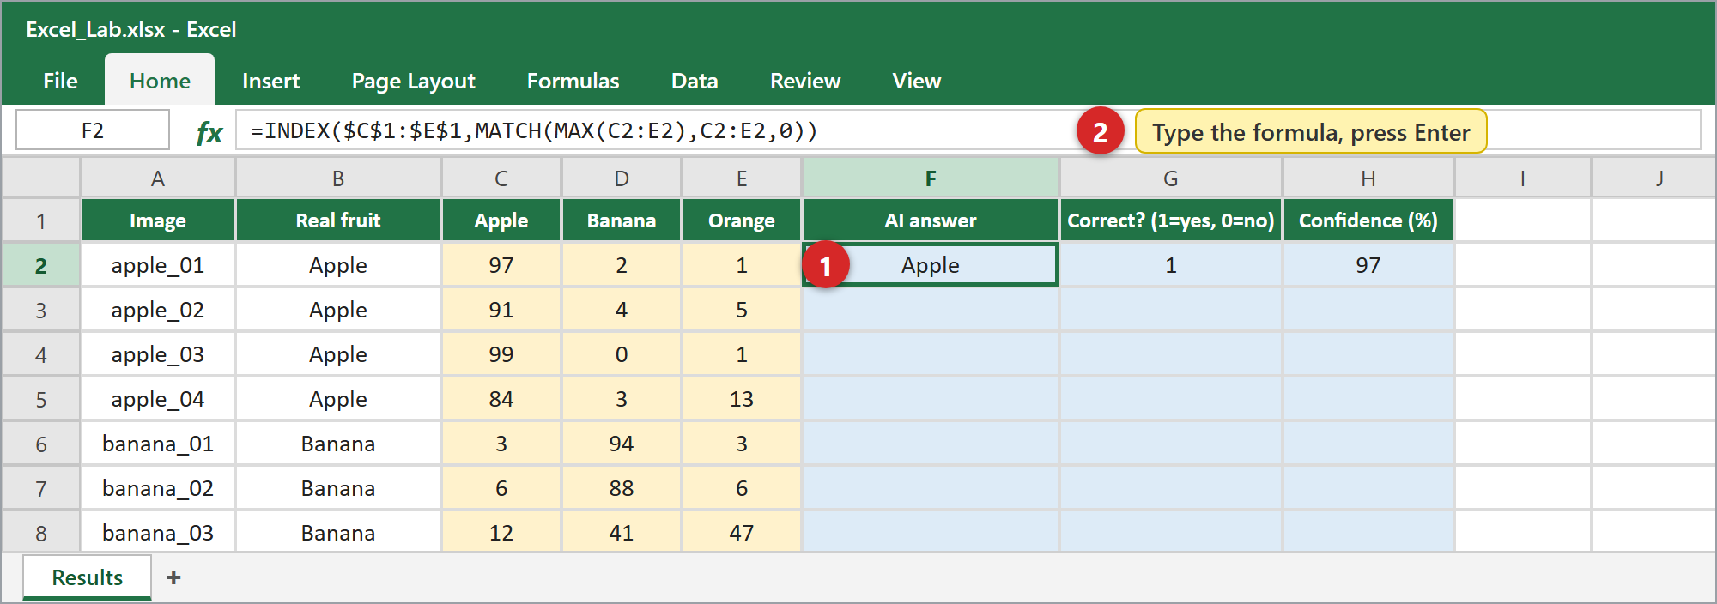Image resolution: width=1717 pixels, height=604 pixels.
Task: Select column A header
Action: tap(158, 178)
